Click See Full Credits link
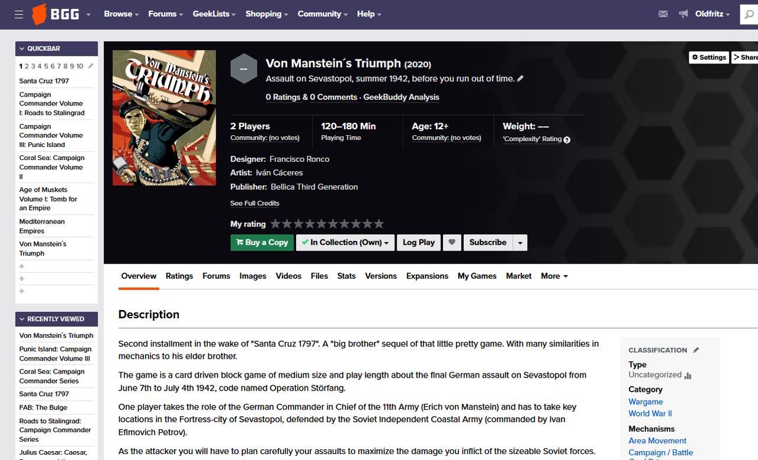The width and height of the screenshot is (758, 460). click(x=255, y=203)
